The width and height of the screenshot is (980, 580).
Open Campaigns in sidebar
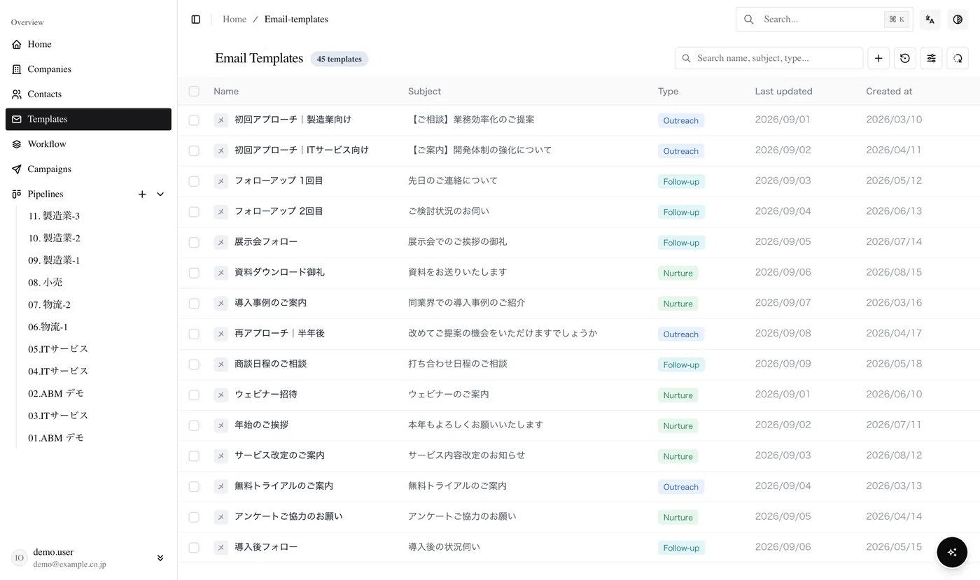coord(88,169)
